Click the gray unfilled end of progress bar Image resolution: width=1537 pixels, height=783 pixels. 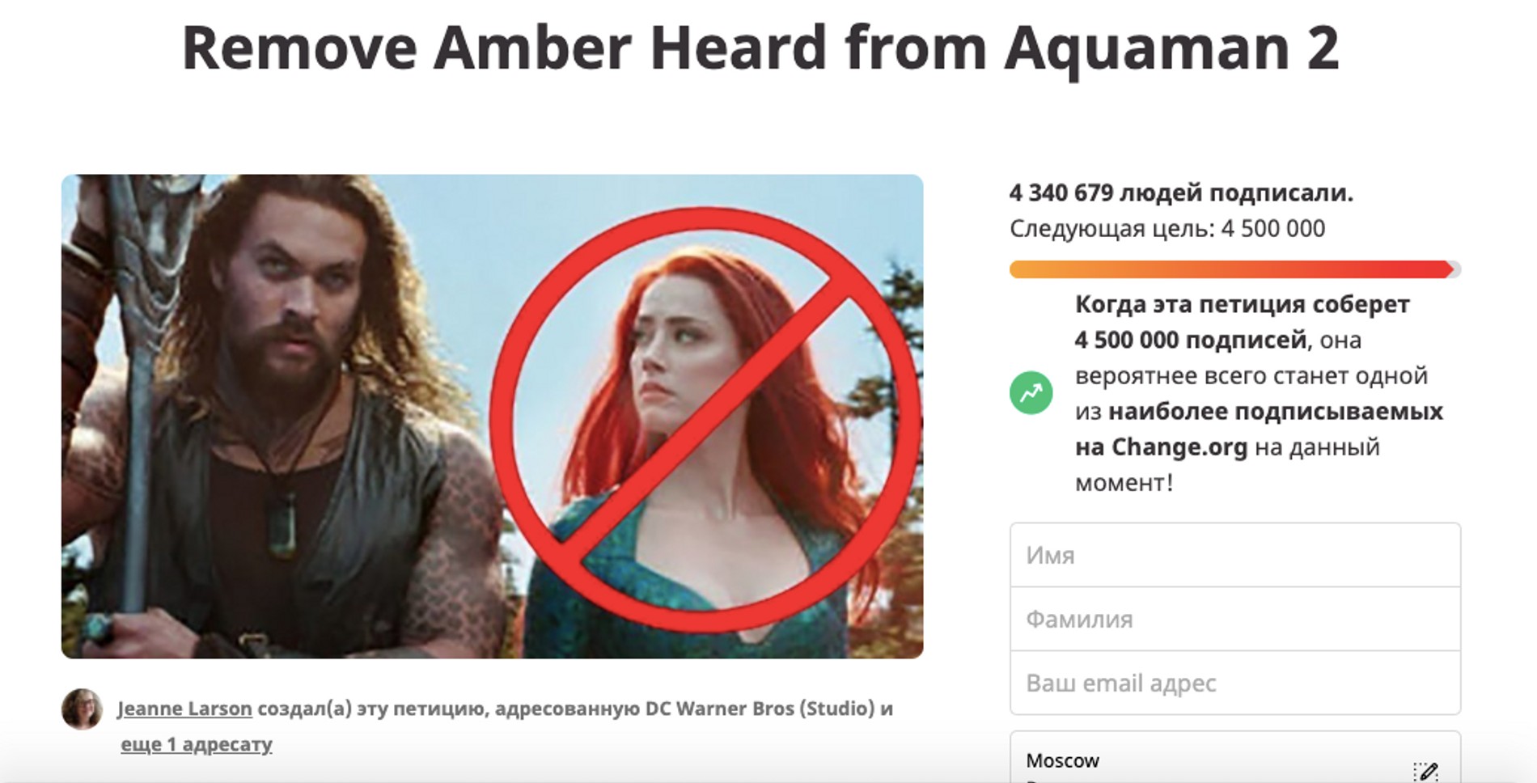(x=1456, y=269)
